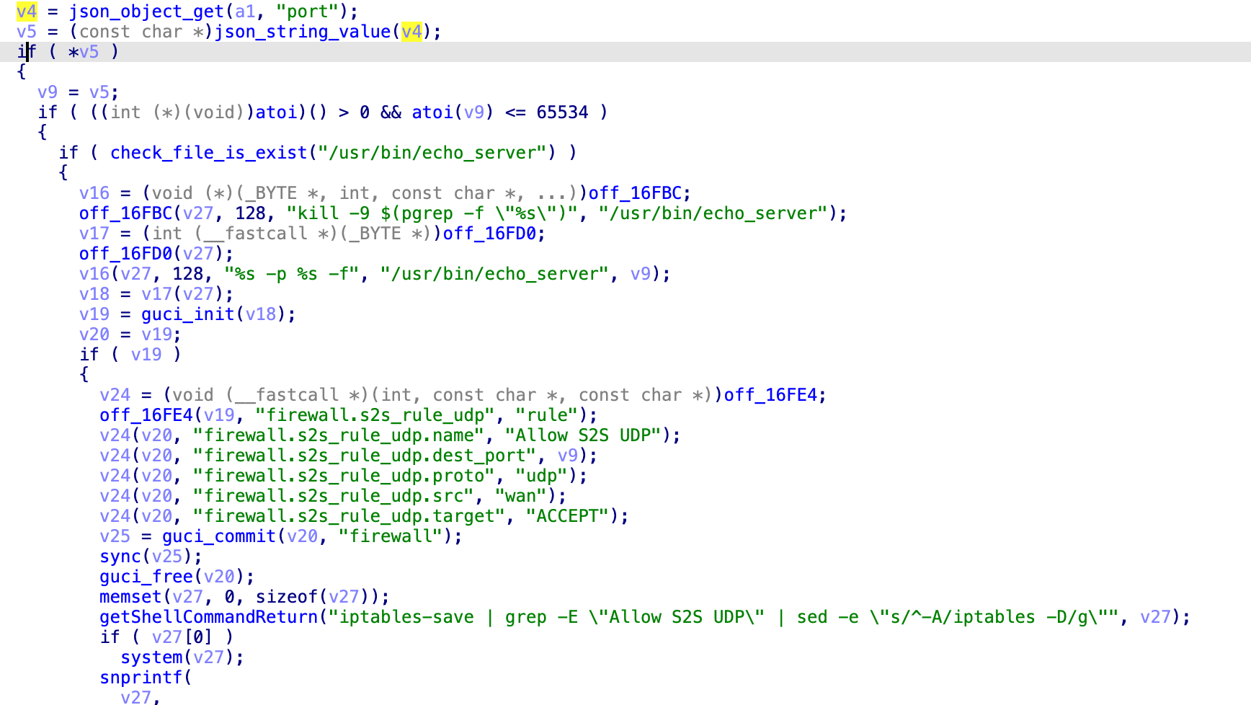
Task: Select highlighted v4 argument inside json_string_value
Action: [x=411, y=32]
